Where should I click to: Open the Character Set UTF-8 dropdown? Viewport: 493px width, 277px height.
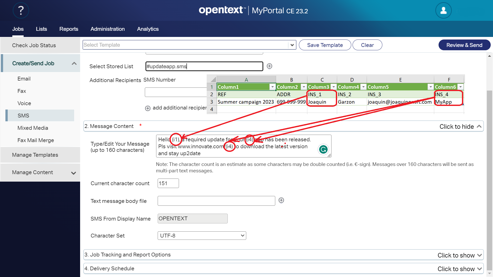click(202, 235)
